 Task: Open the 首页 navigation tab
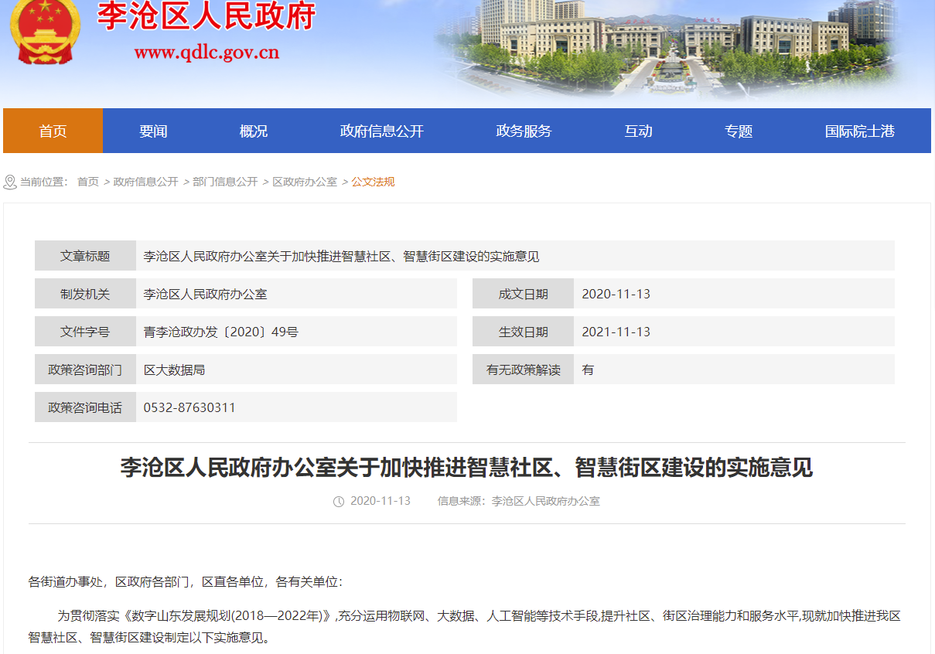click(x=53, y=131)
